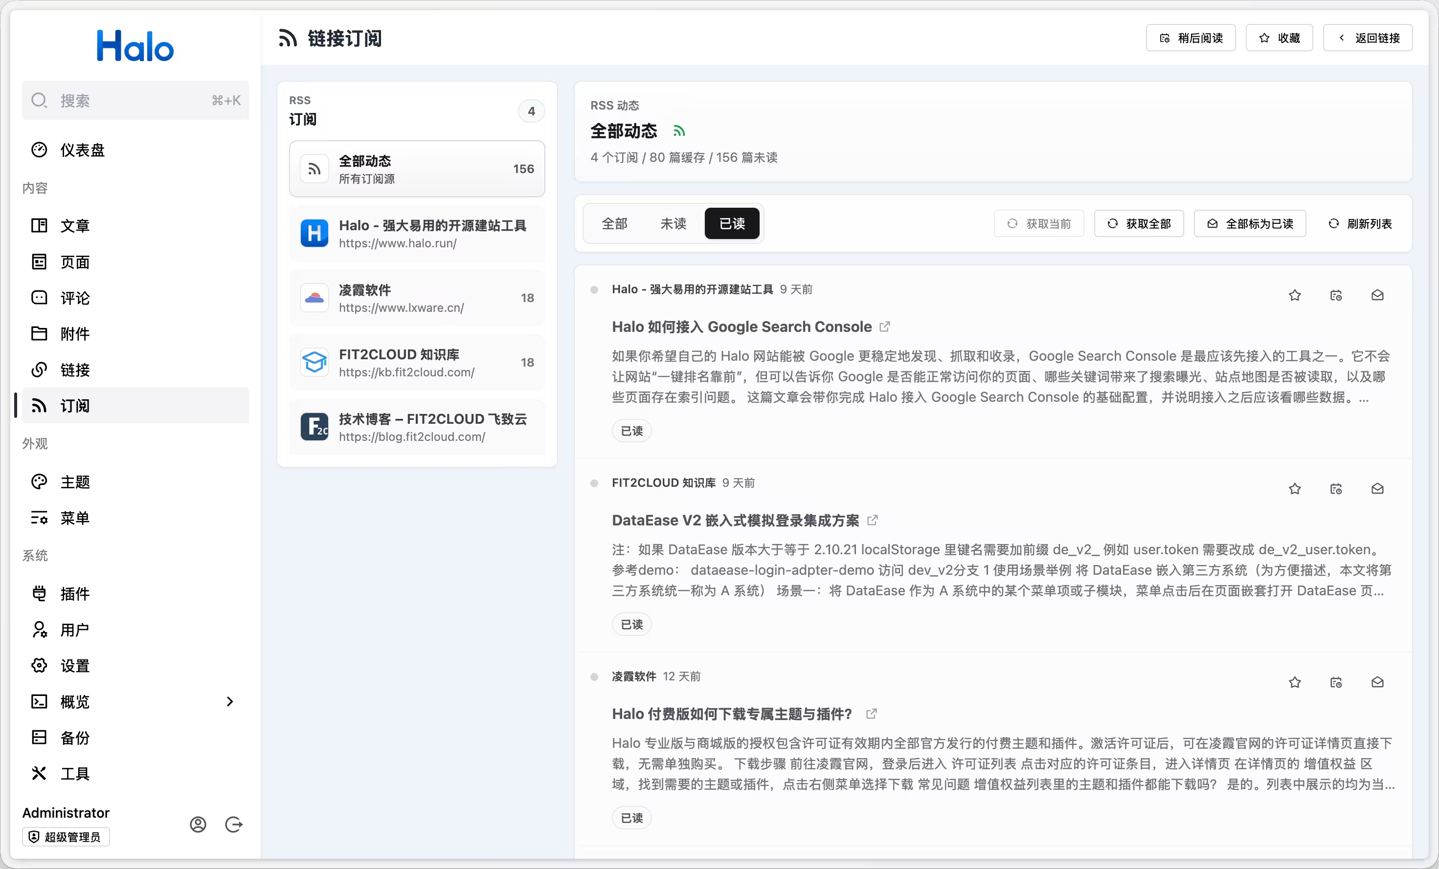Click the 凌霞软件 cloud icon

pos(314,298)
